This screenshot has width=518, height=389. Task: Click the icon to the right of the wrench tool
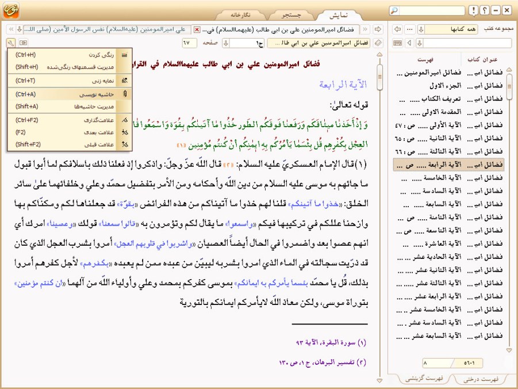click(x=23, y=43)
